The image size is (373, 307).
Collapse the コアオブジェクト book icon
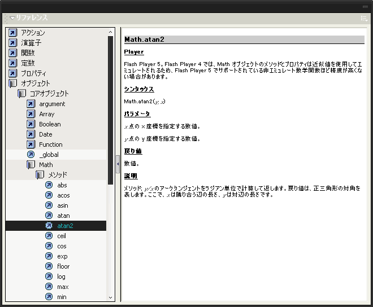point(21,94)
